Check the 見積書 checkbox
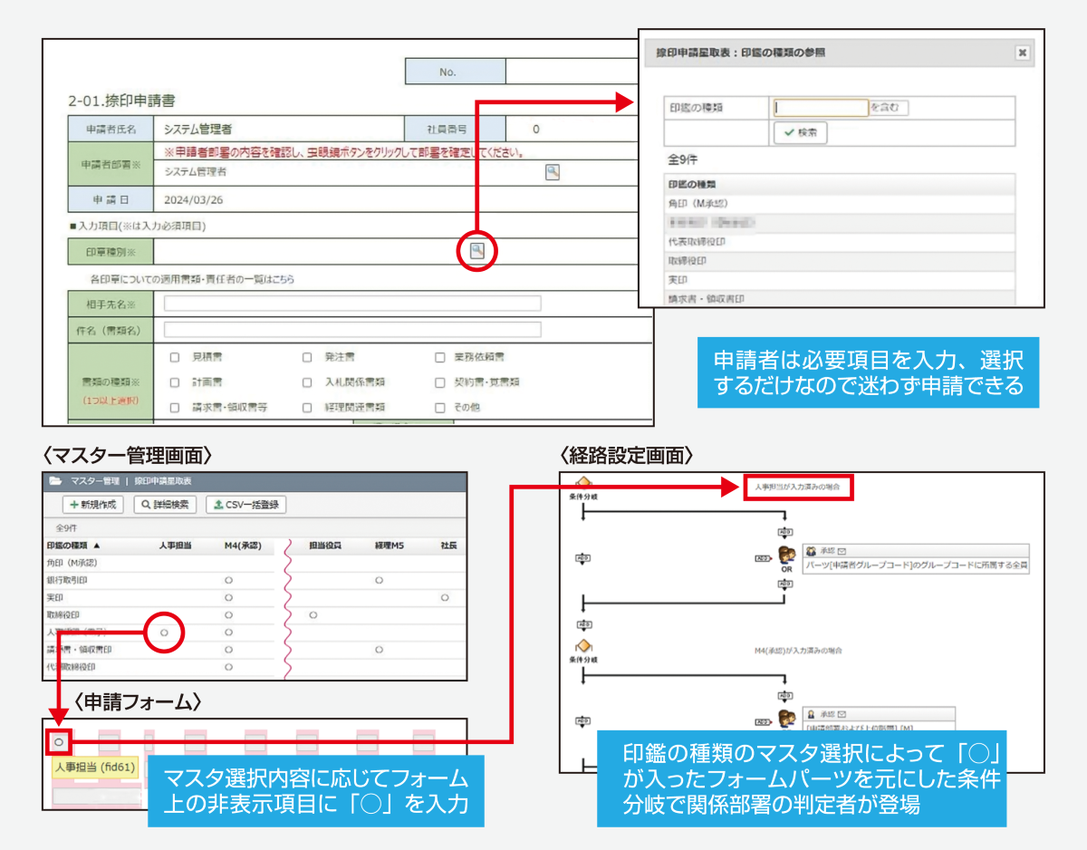 click(x=175, y=357)
